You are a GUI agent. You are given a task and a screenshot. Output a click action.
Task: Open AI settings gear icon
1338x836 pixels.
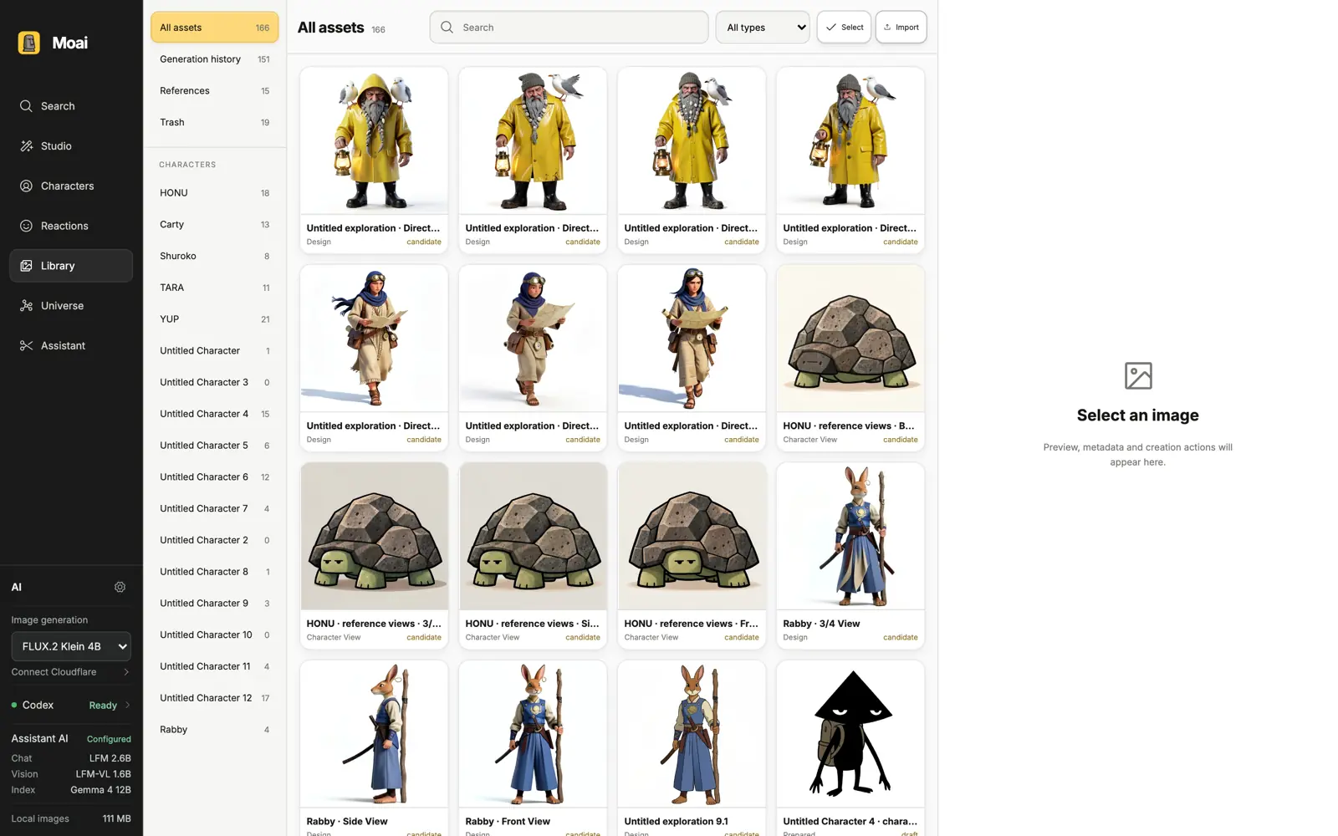click(120, 587)
